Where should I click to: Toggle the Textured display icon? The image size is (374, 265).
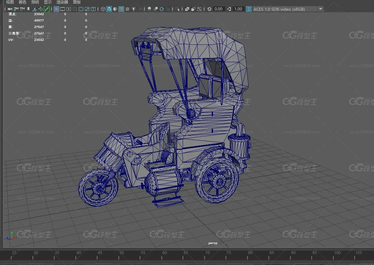click(x=127, y=9)
